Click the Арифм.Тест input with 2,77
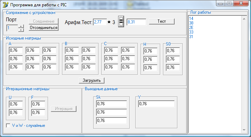The width and height of the screenshot is (251, 137). click(100, 22)
